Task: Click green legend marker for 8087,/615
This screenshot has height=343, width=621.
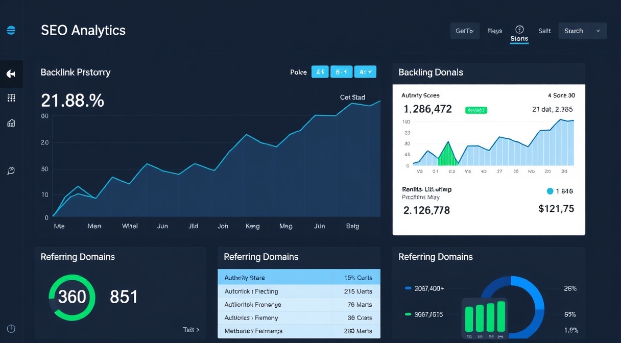Action: [408, 314]
